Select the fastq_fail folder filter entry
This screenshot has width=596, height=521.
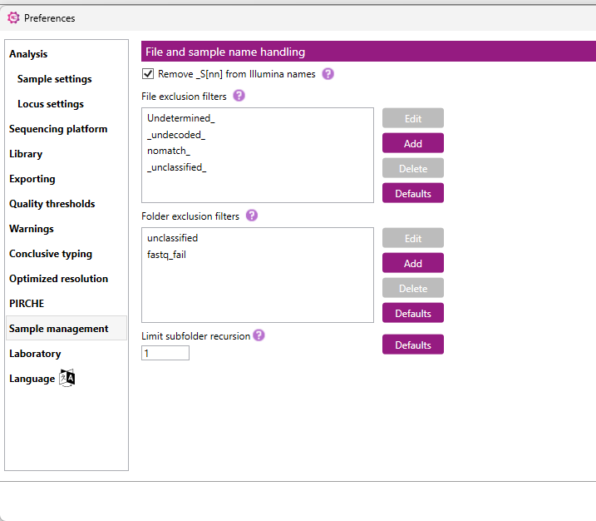point(166,255)
